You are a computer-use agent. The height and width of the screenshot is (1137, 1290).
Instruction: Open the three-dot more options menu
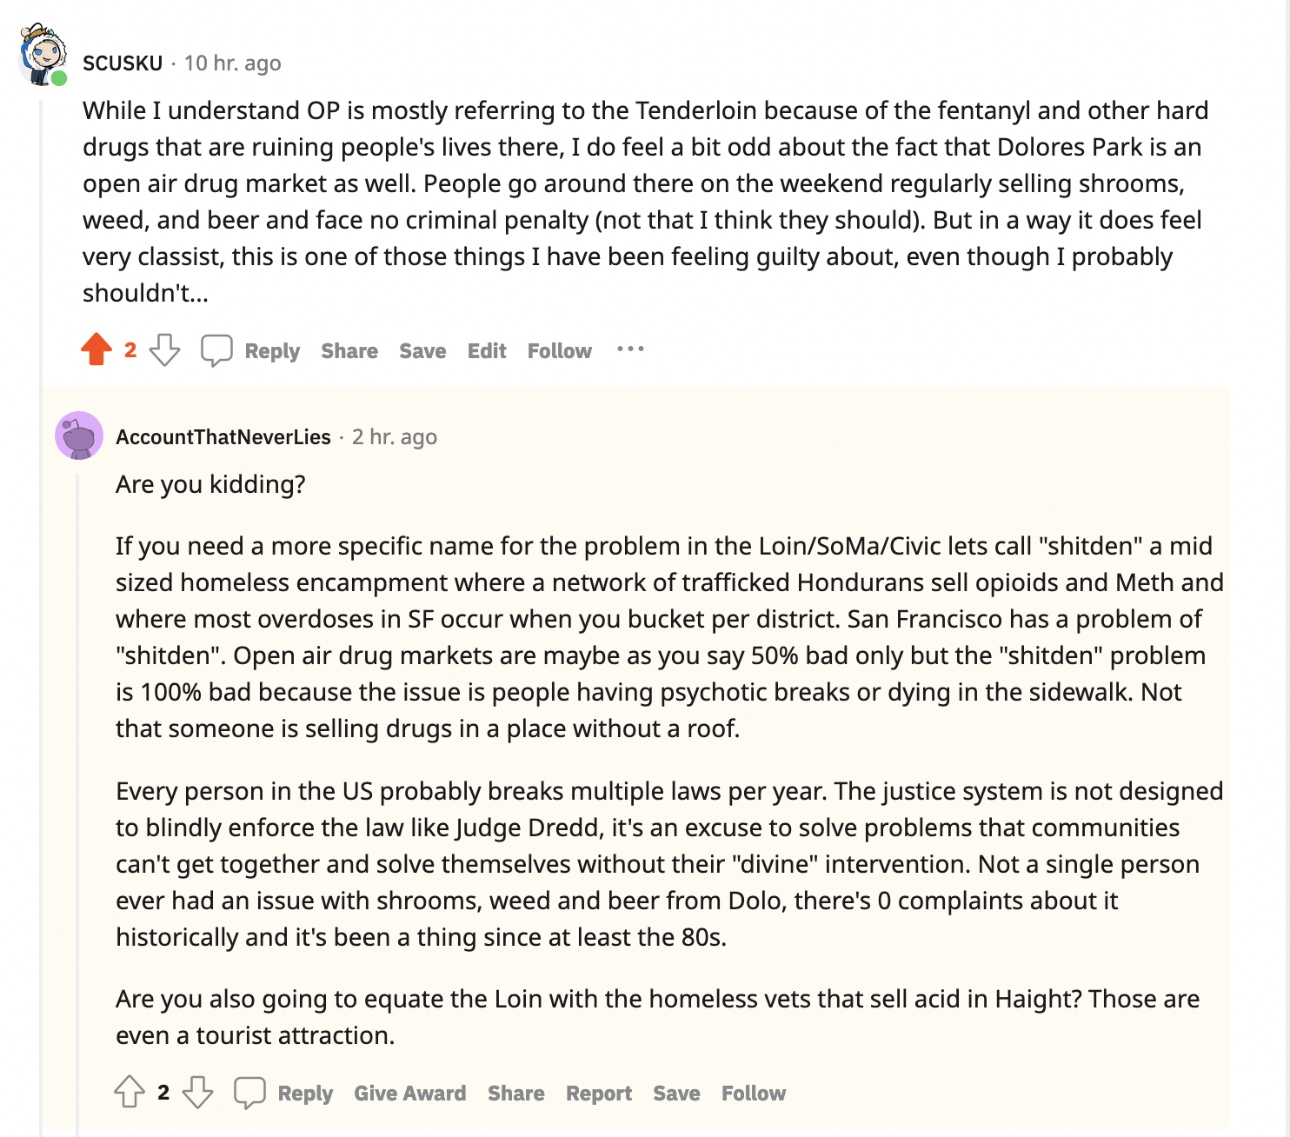[630, 349]
